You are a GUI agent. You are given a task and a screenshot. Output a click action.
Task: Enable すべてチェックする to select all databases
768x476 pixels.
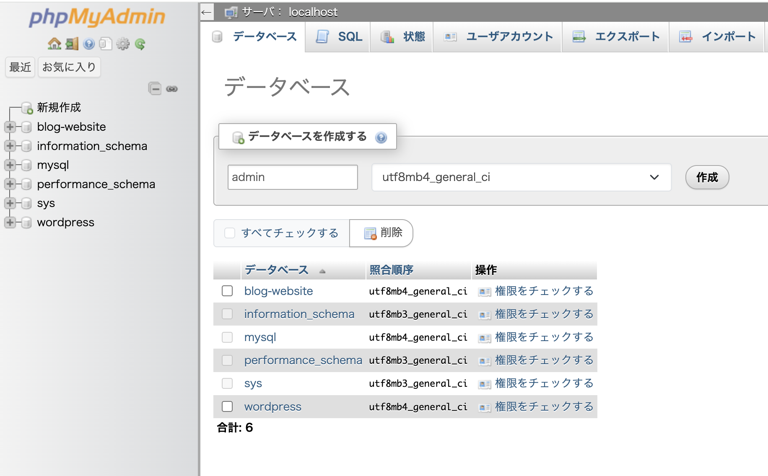click(229, 233)
